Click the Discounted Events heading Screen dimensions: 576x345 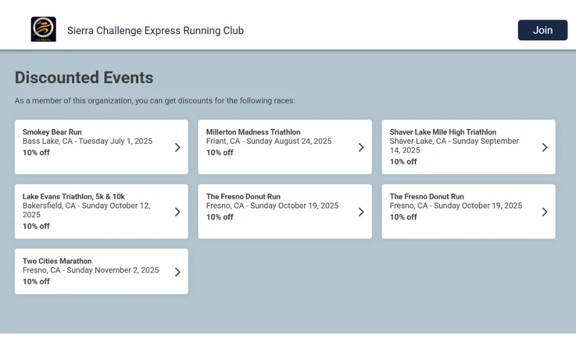(84, 78)
